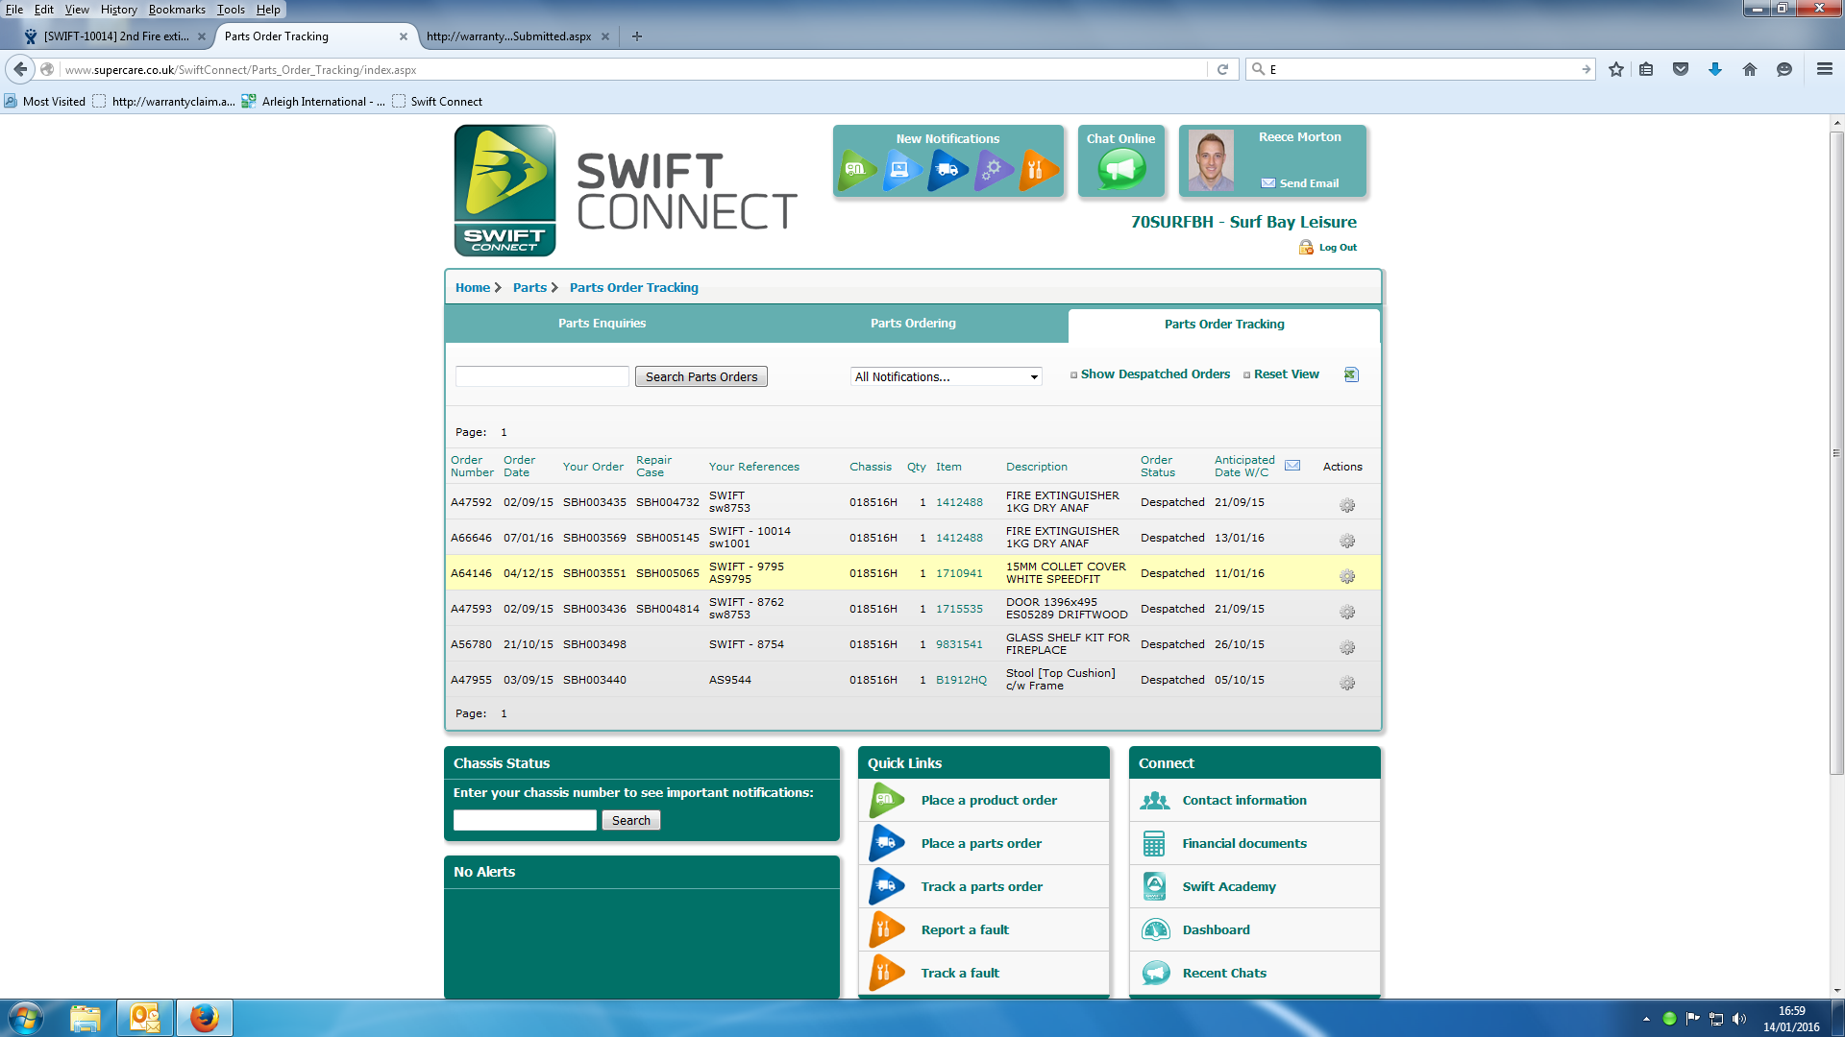Toggle the Reset View option
The height and width of the screenshot is (1037, 1845).
pyautogui.click(x=1286, y=374)
